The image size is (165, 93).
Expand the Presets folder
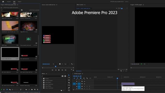point(42,79)
